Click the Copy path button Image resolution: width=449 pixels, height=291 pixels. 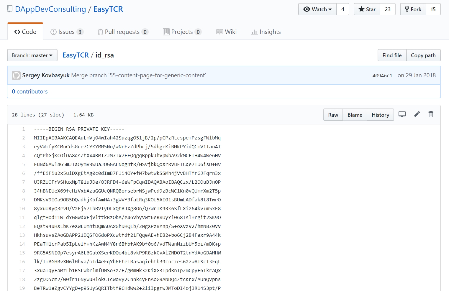pos(423,55)
